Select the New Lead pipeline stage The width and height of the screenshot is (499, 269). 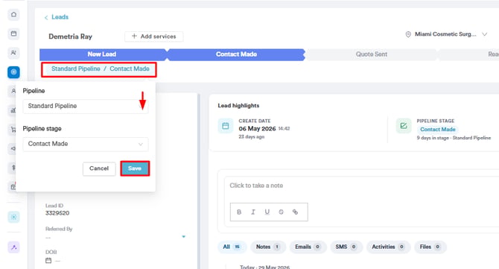(x=103, y=54)
